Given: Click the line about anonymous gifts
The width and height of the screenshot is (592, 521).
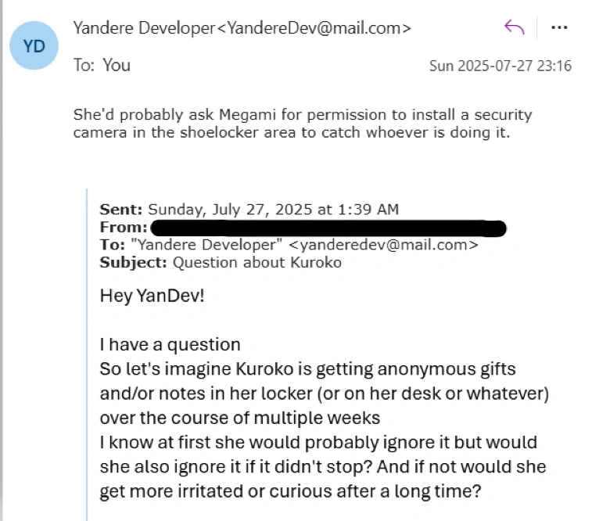Looking at the screenshot, I should 307,368.
